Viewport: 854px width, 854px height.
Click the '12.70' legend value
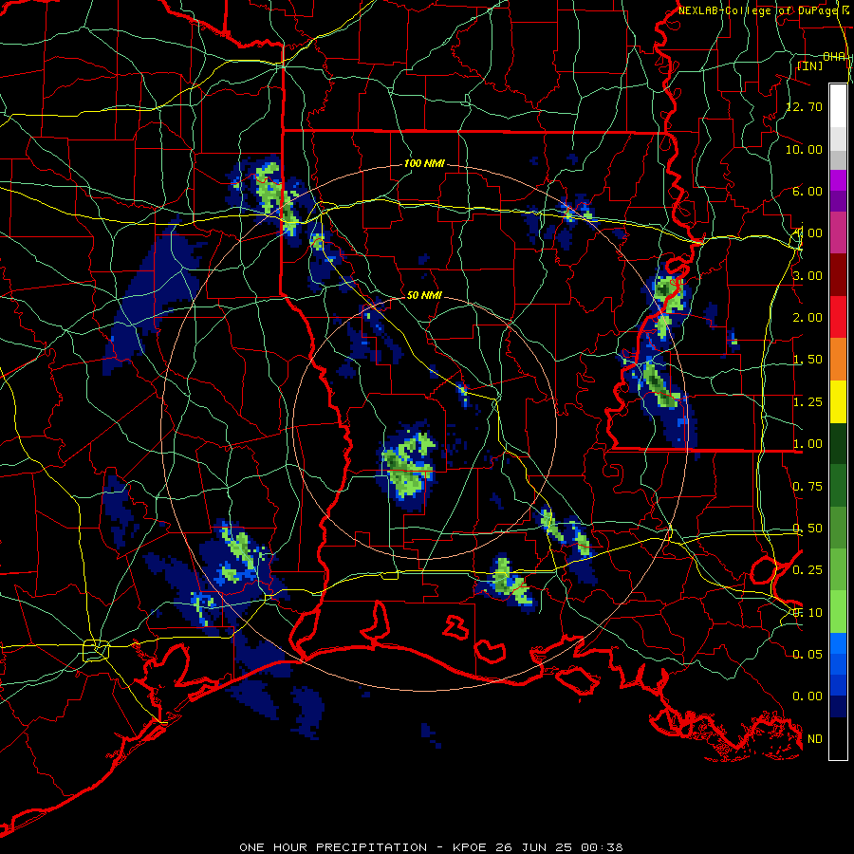pyautogui.click(x=804, y=106)
